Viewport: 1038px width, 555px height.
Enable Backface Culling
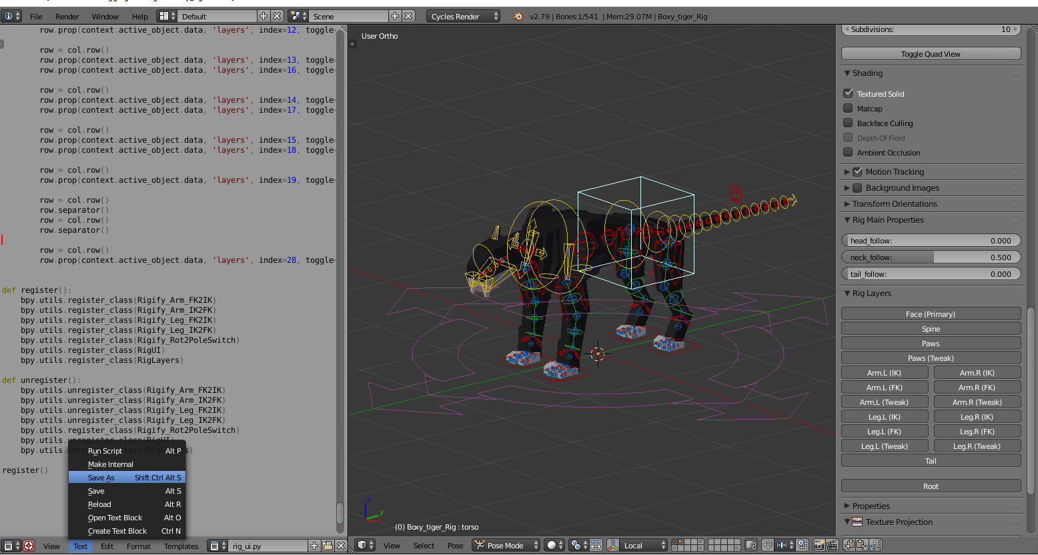pyautogui.click(x=849, y=123)
